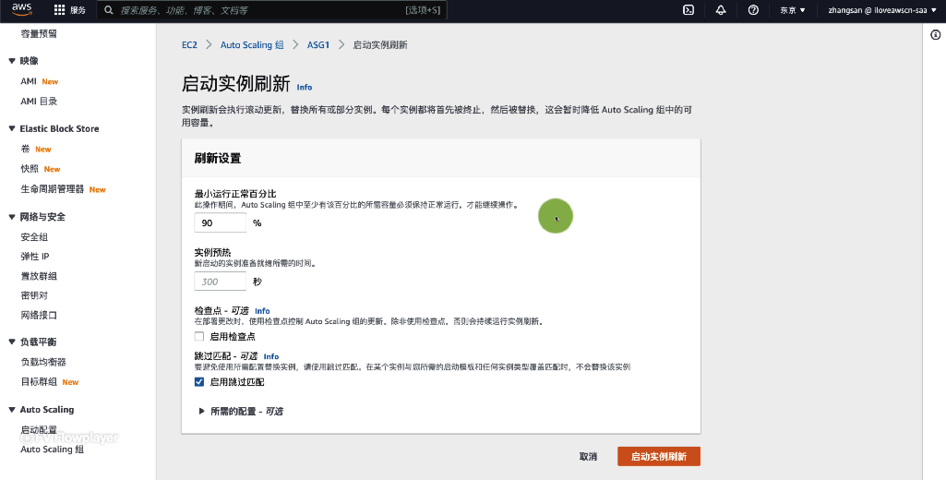Collapse the Elastic Block Store section

(x=11, y=128)
